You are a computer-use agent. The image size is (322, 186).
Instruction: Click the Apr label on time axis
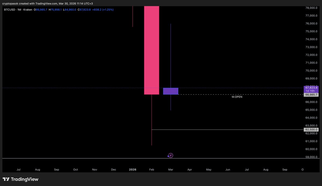pyautogui.click(x=190, y=169)
